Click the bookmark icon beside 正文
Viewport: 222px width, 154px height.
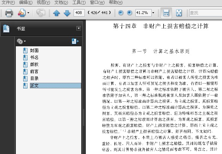[25, 86]
